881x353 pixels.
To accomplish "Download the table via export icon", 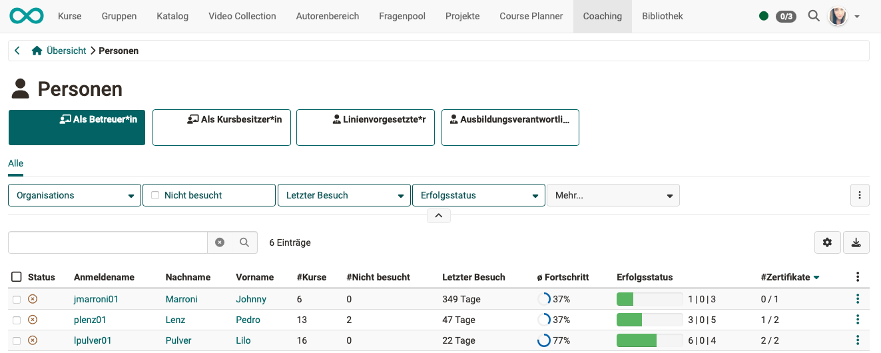I will click(x=856, y=242).
